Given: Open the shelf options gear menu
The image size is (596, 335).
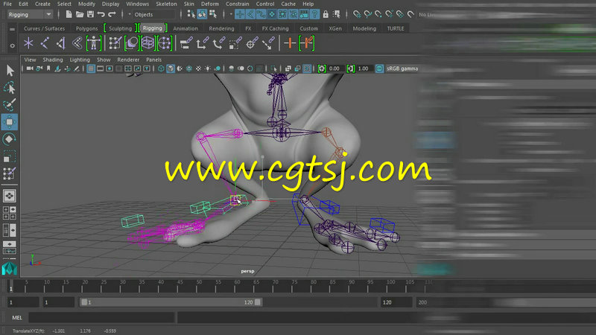Looking at the screenshot, I should [x=12, y=45].
